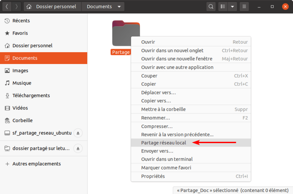293x194 pixels.
Task: Open the hamburger menu
Action: click(x=244, y=6)
